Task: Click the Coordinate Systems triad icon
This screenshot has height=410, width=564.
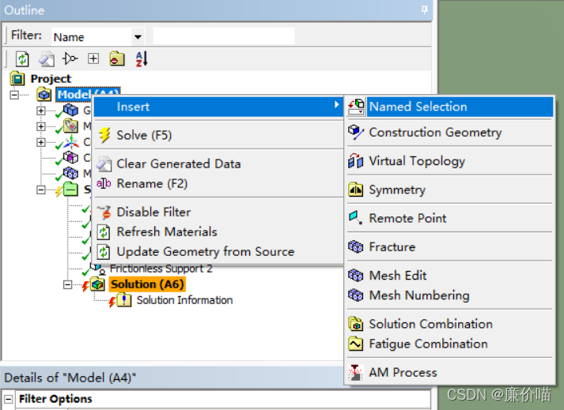Action: (71, 141)
